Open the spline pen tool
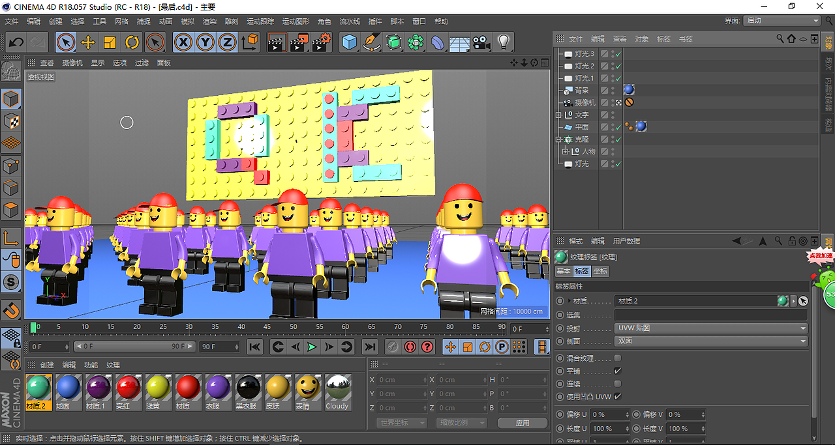This screenshot has height=445, width=835. pos(372,43)
